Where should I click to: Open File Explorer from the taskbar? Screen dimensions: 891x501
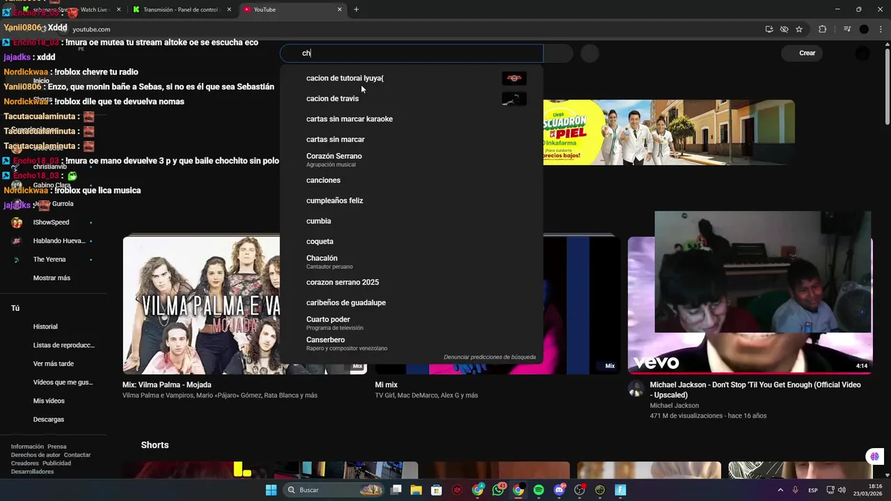[x=416, y=490]
